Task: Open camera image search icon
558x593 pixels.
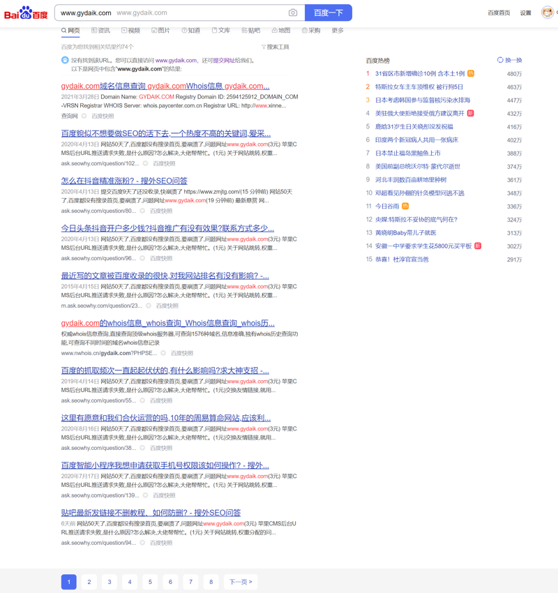Action: pos(293,13)
